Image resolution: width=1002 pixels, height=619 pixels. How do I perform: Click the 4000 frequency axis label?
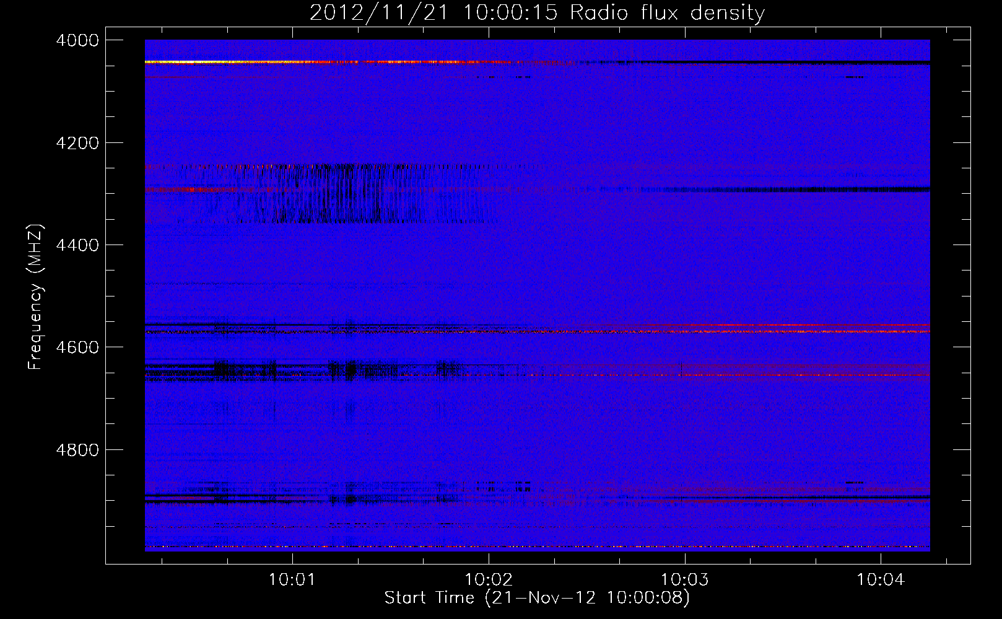77,40
